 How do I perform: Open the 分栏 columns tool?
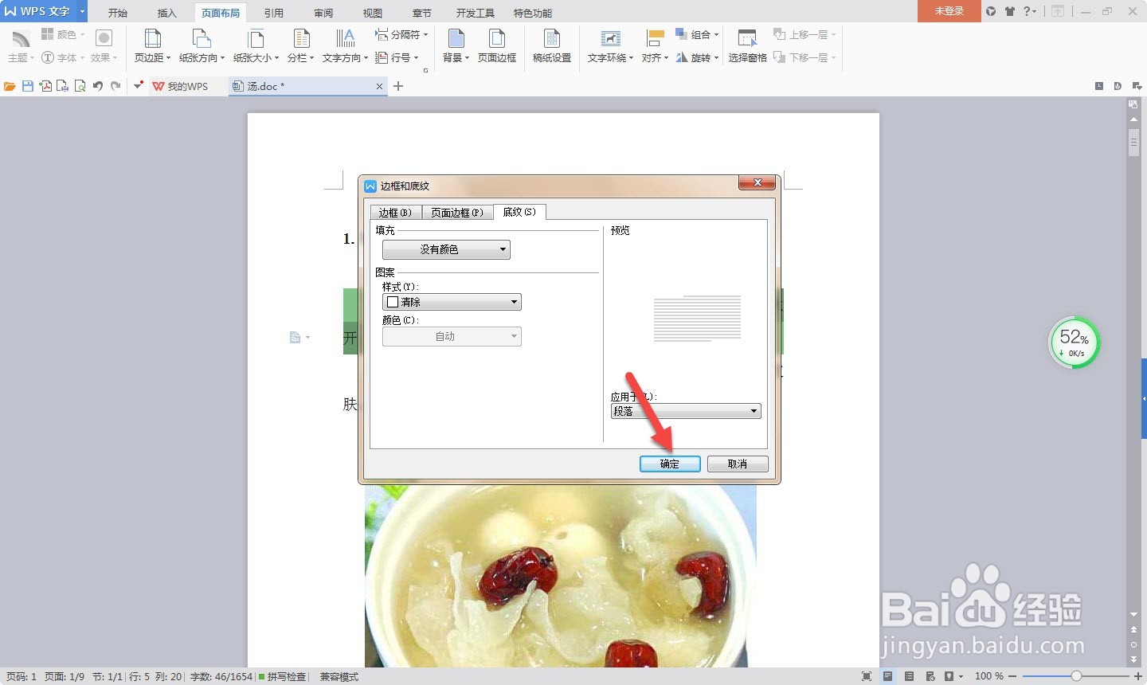(301, 45)
